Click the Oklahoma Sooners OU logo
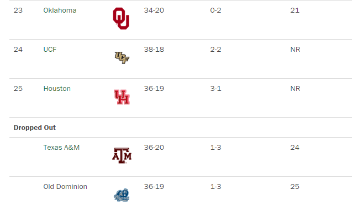353x206 pixels. 121,18
